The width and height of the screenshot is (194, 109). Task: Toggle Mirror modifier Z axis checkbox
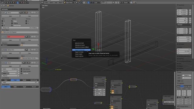(2, 25)
